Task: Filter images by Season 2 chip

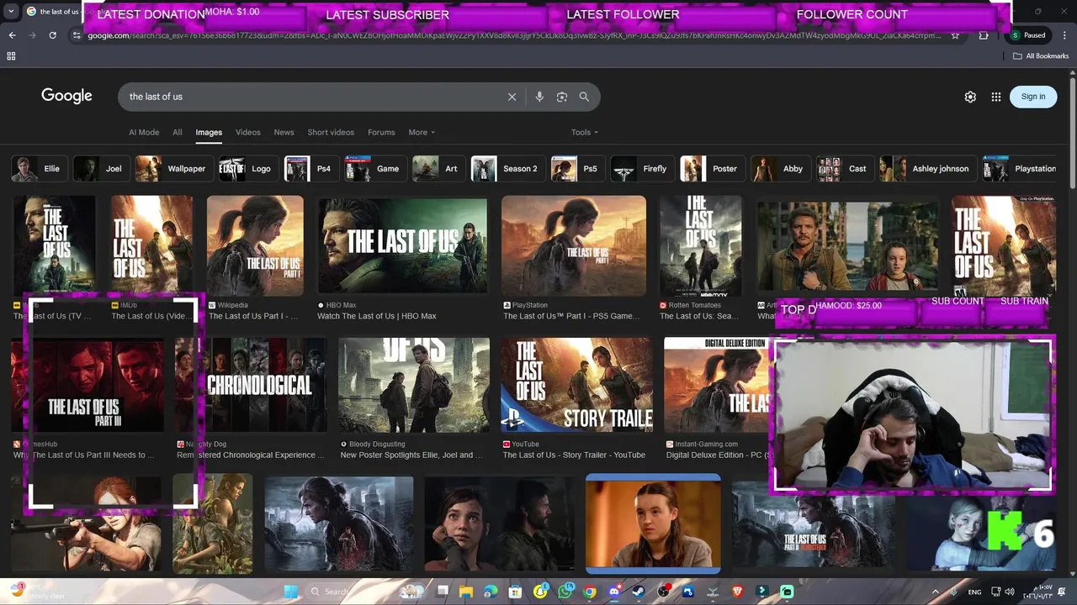Action: point(508,169)
